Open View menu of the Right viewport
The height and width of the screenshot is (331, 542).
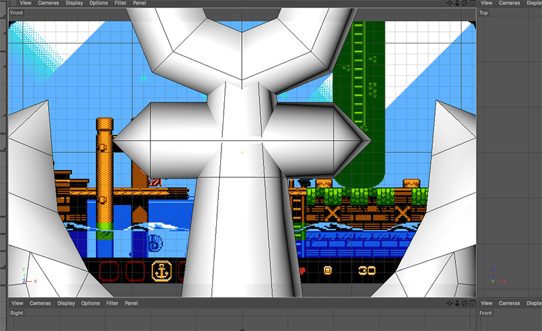18,303
